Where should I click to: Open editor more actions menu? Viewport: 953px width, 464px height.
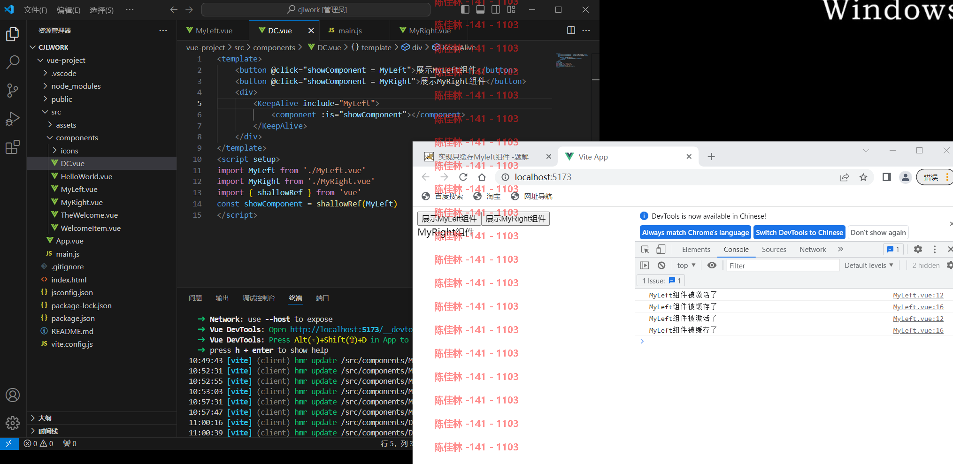tap(586, 30)
